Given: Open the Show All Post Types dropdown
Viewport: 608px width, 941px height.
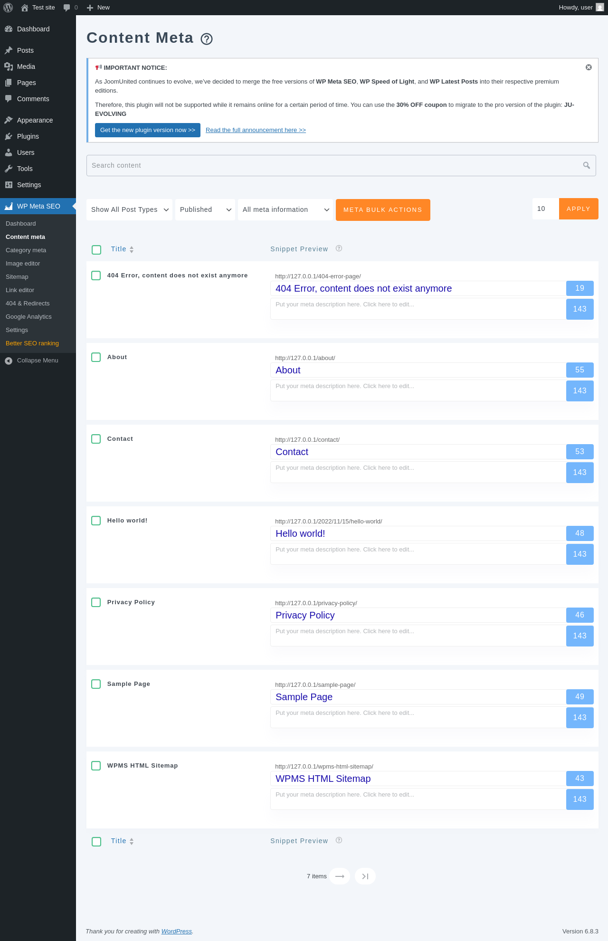Looking at the screenshot, I should coord(130,209).
